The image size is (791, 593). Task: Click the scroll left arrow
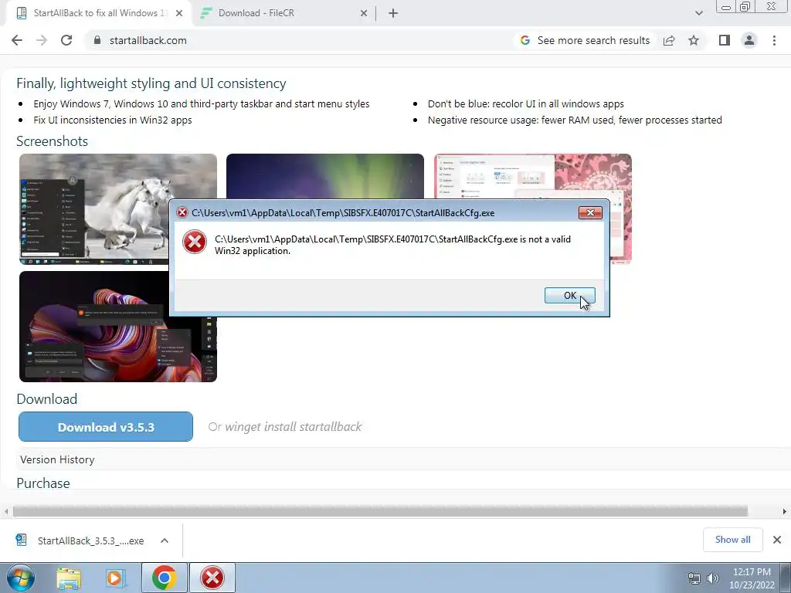pos(6,511)
